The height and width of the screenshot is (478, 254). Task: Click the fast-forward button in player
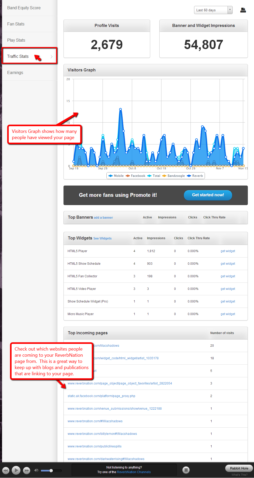26,470
